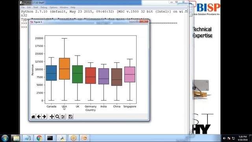Click the orange USA box

[65, 69]
